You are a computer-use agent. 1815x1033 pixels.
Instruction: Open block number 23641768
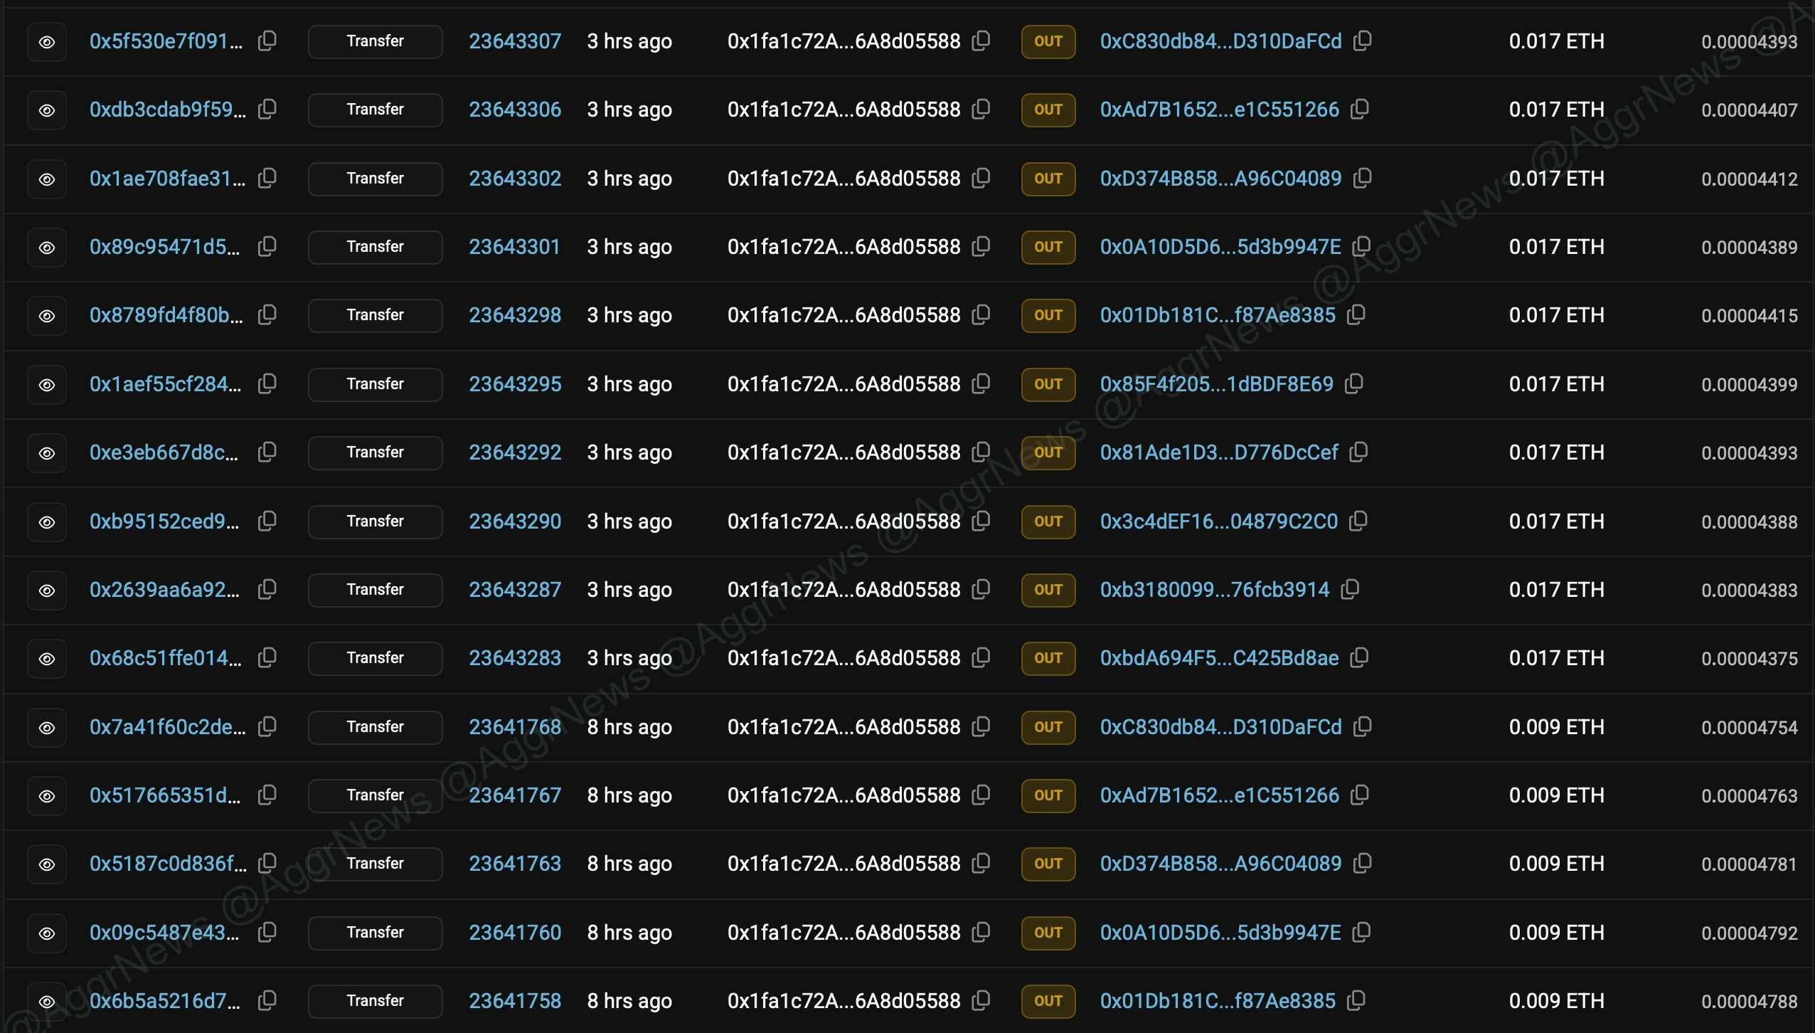[x=515, y=727]
